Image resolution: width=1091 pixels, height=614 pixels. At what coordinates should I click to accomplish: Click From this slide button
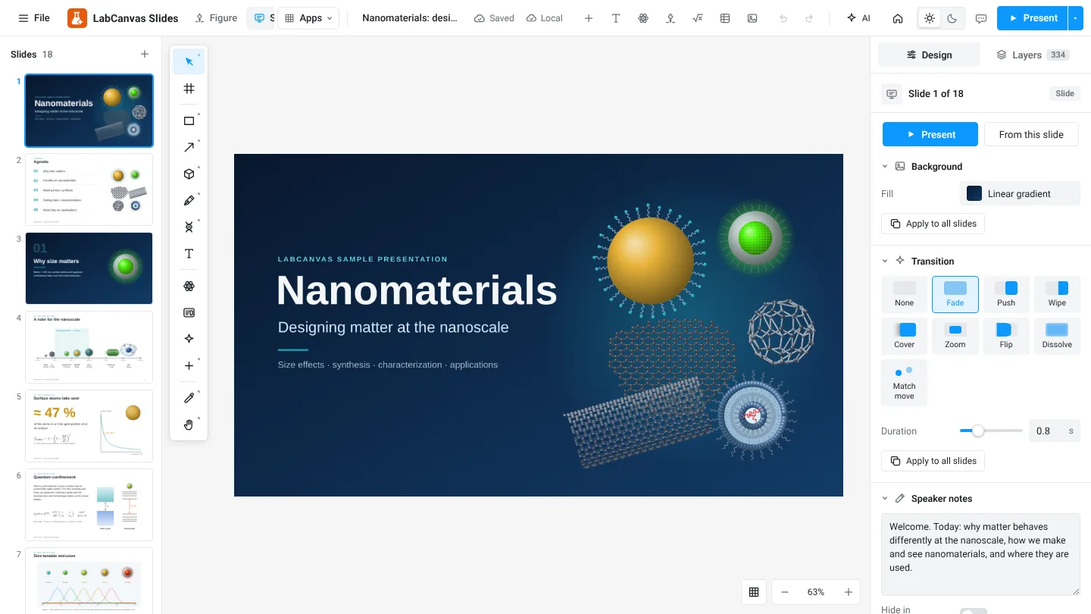(1031, 134)
